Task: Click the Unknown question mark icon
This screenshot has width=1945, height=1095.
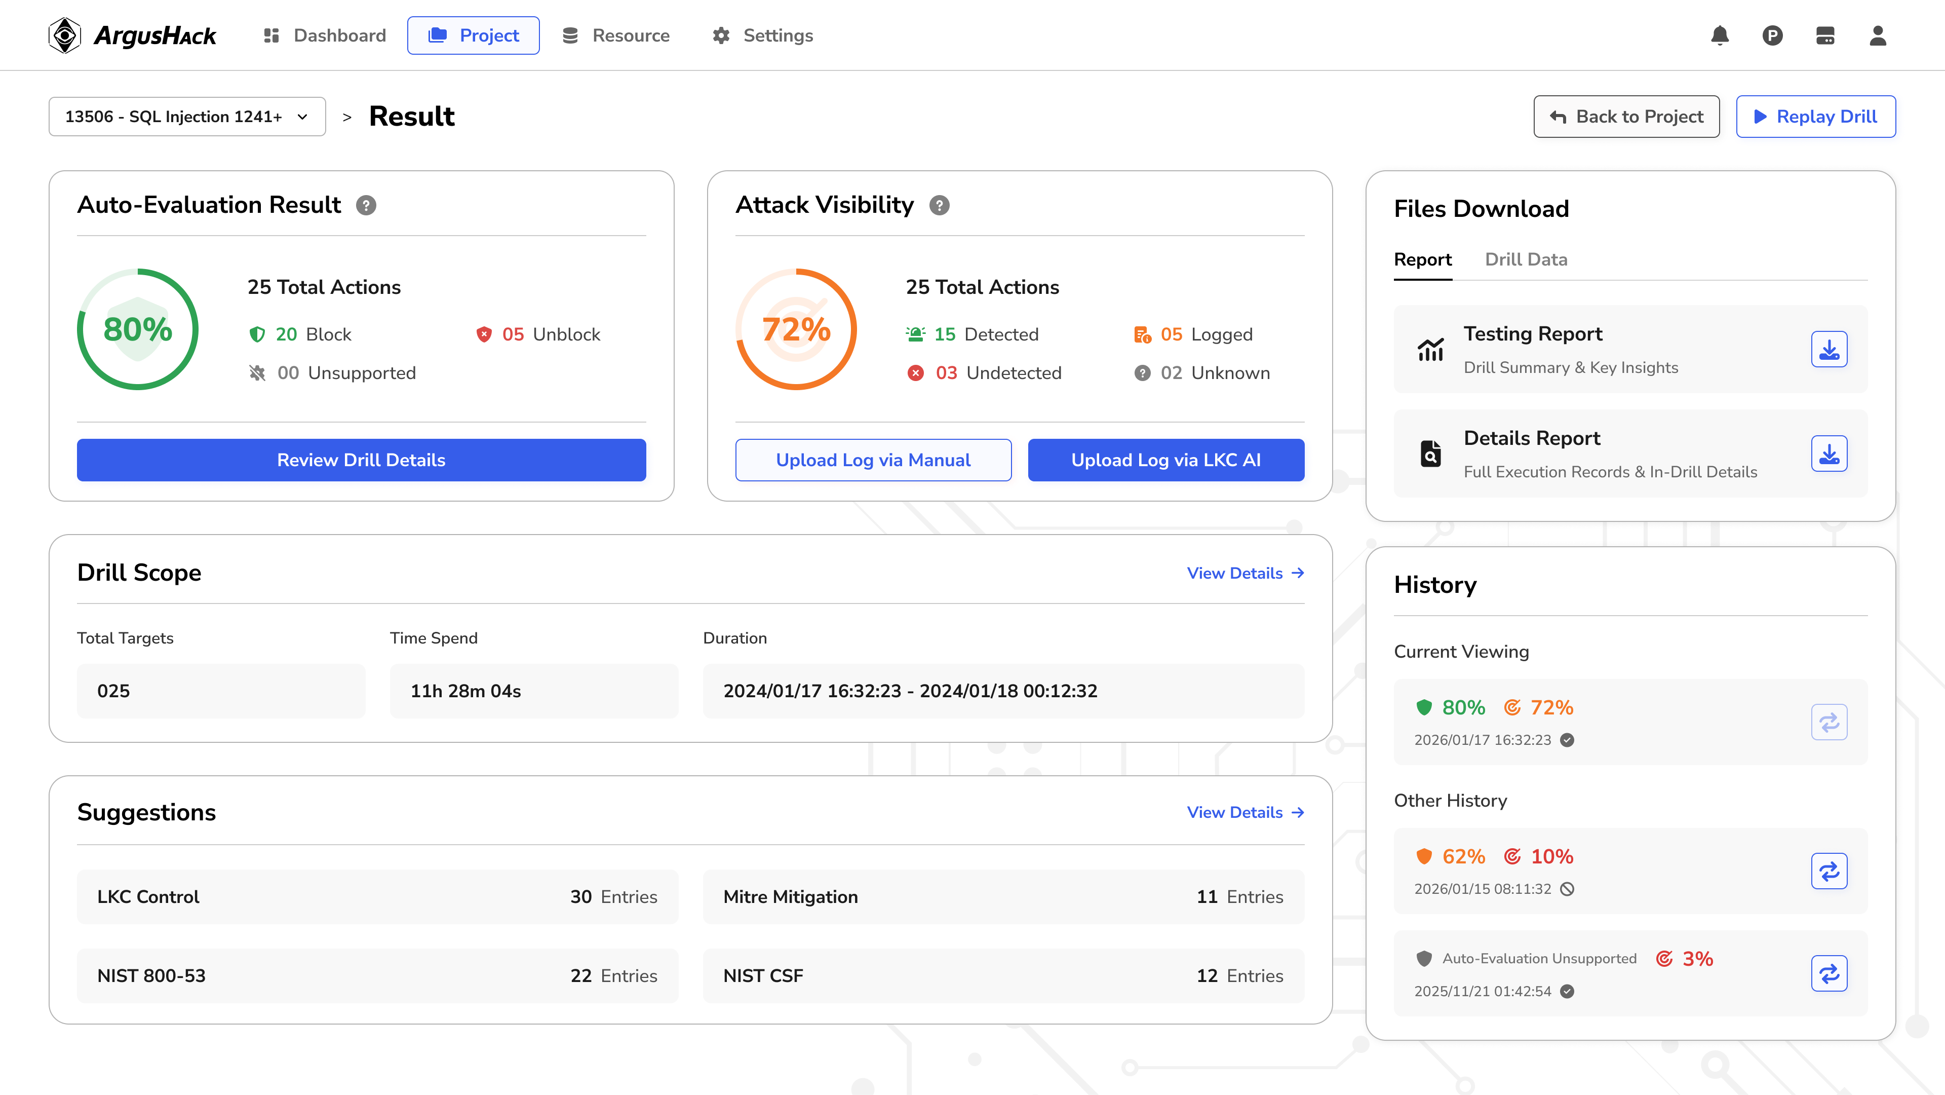Action: 1142,373
